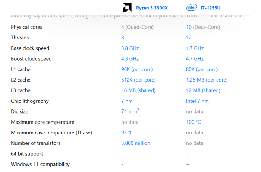This screenshot has height=172, width=261.
Task: Click the 100 °C maximum core temperature
Action: (194, 122)
